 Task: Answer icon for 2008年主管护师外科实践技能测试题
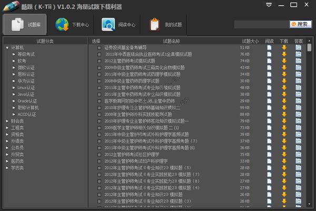point(299,114)
